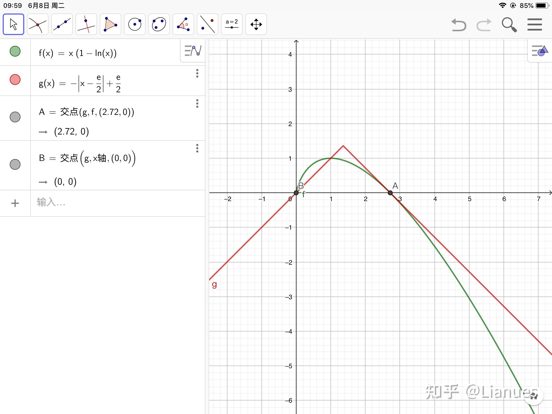Open more options for point A row
Image resolution: width=552 pixels, height=414 pixels.
pyautogui.click(x=197, y=103)
